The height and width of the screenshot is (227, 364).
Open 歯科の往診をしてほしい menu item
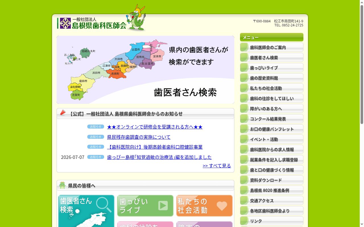click(272, 98)
